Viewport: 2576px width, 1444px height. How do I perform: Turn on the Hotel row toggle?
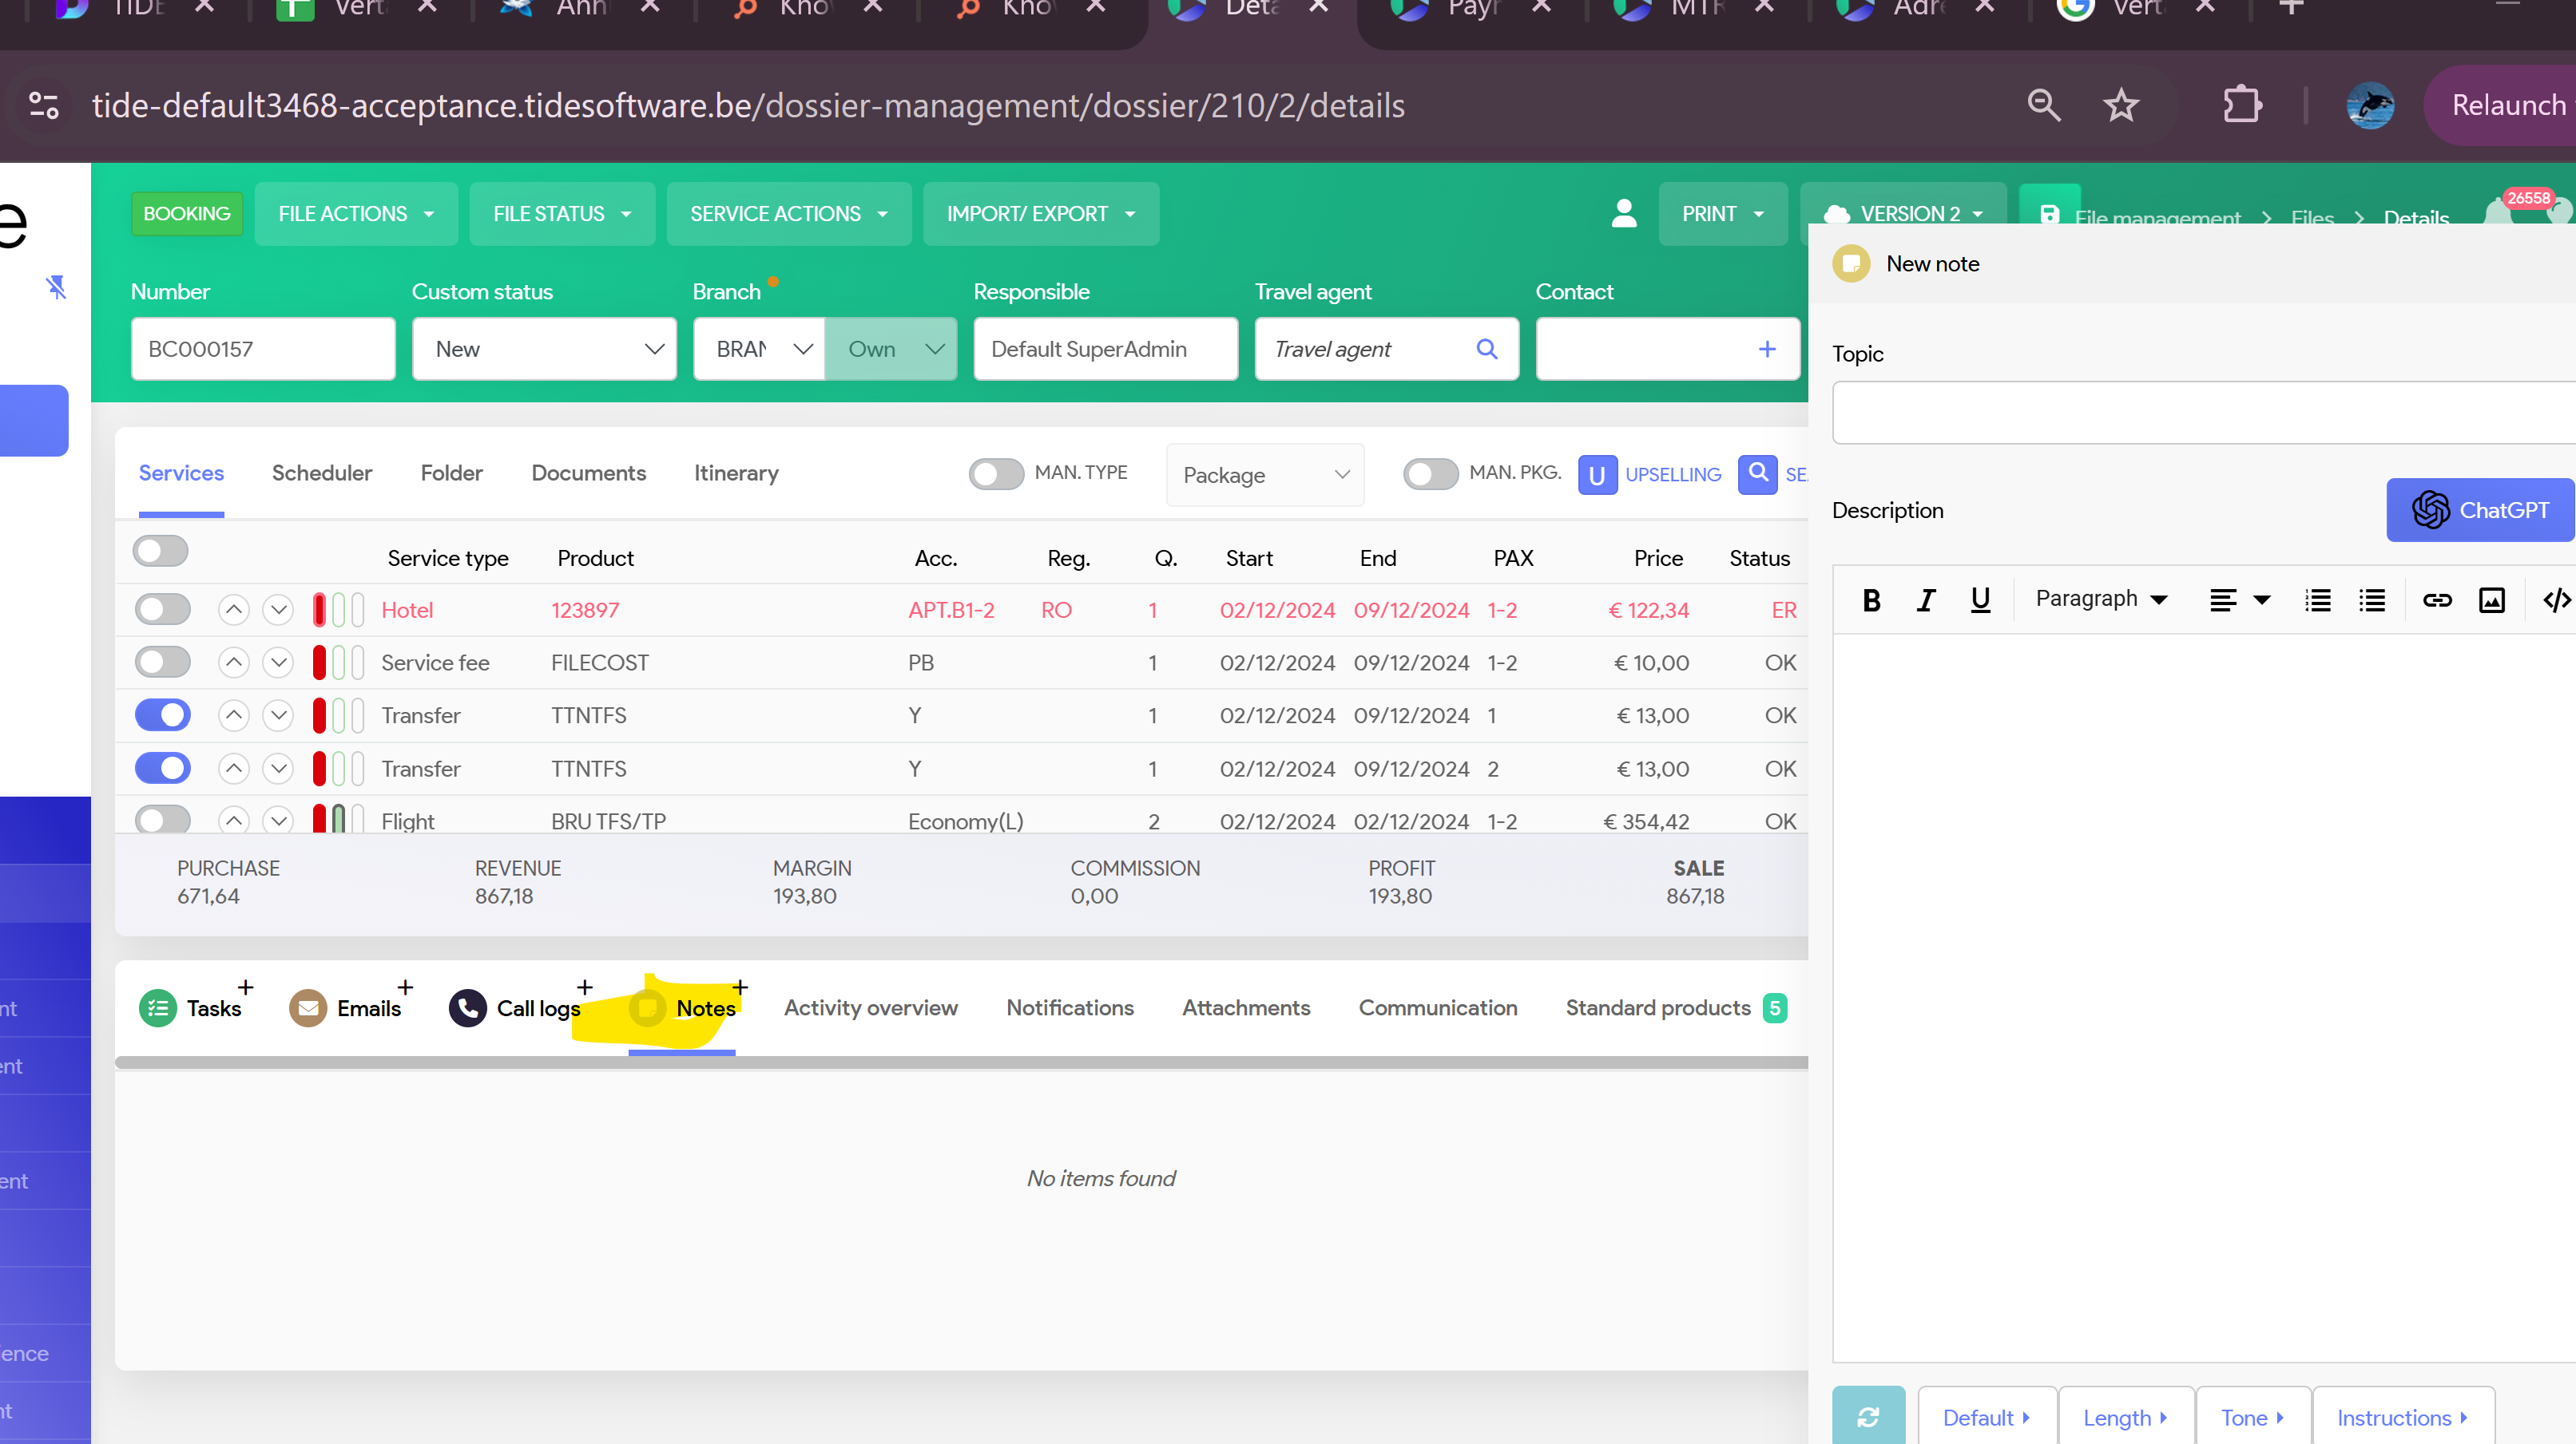pyautogui.click(x=162, y=610)
